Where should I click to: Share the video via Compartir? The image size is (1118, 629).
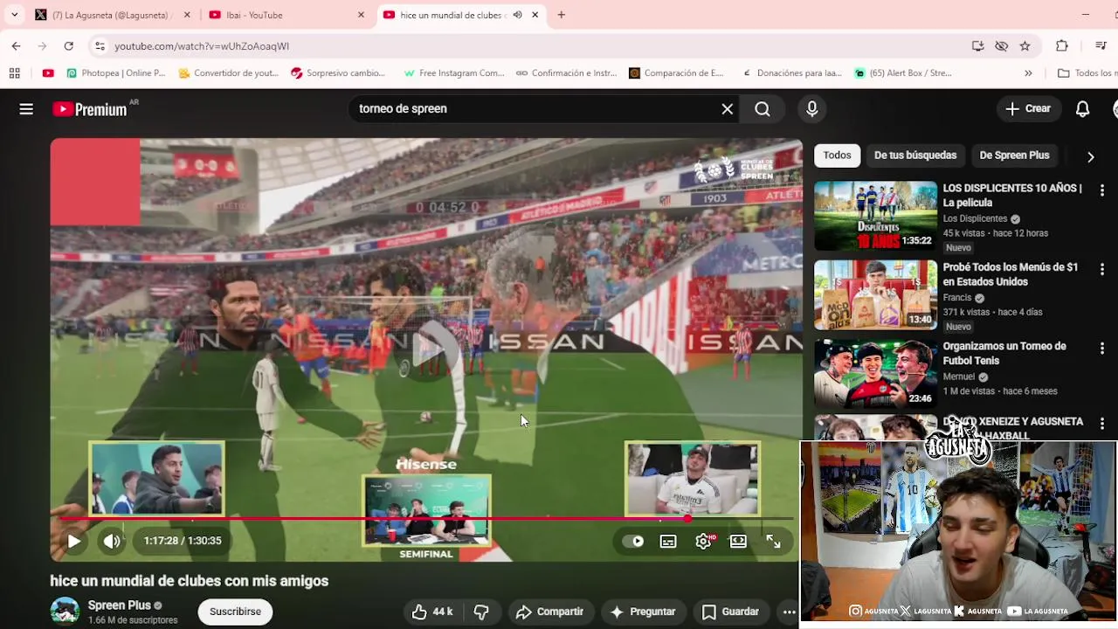click(549, 612)
